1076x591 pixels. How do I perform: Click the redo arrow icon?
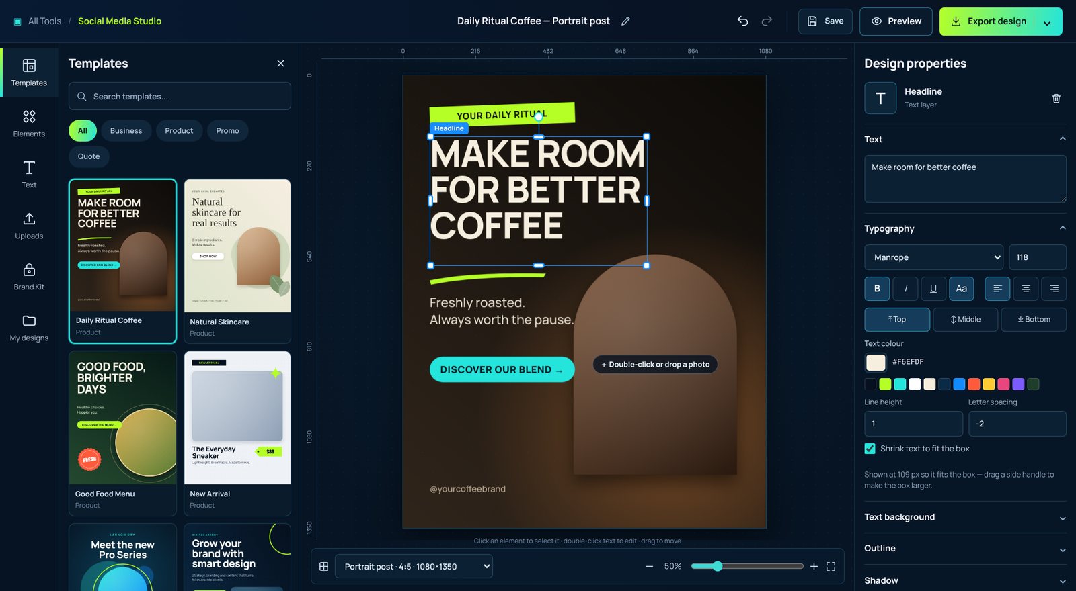point(767,21)
